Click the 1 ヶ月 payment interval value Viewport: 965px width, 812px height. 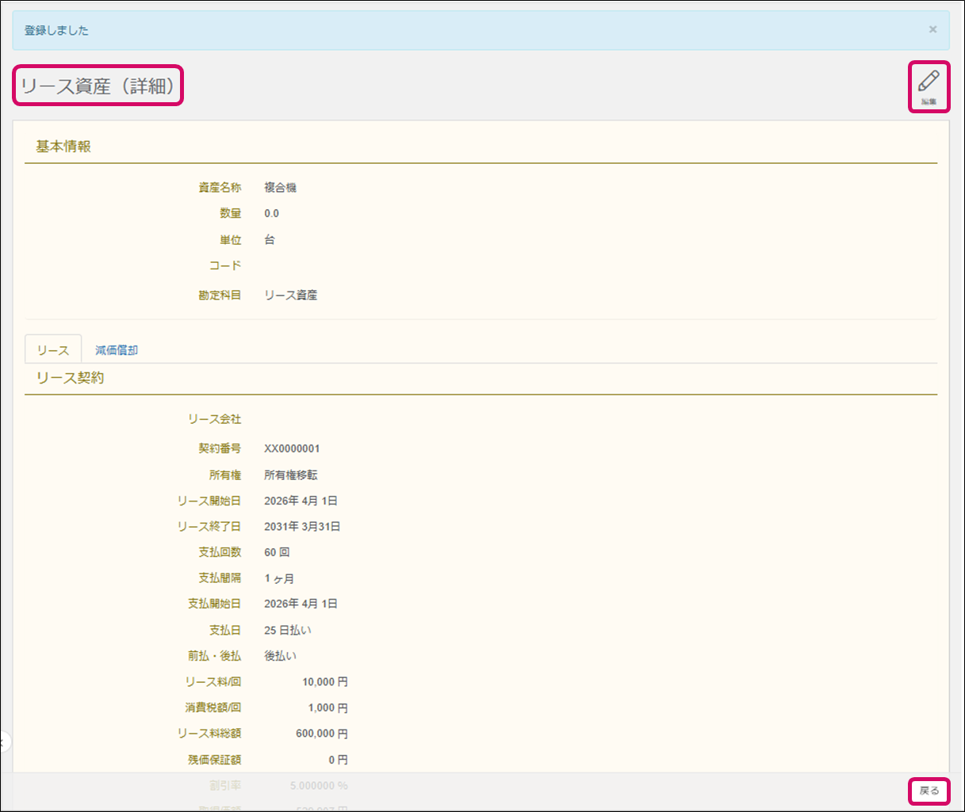pyautogui.click(x=279, y=578)
